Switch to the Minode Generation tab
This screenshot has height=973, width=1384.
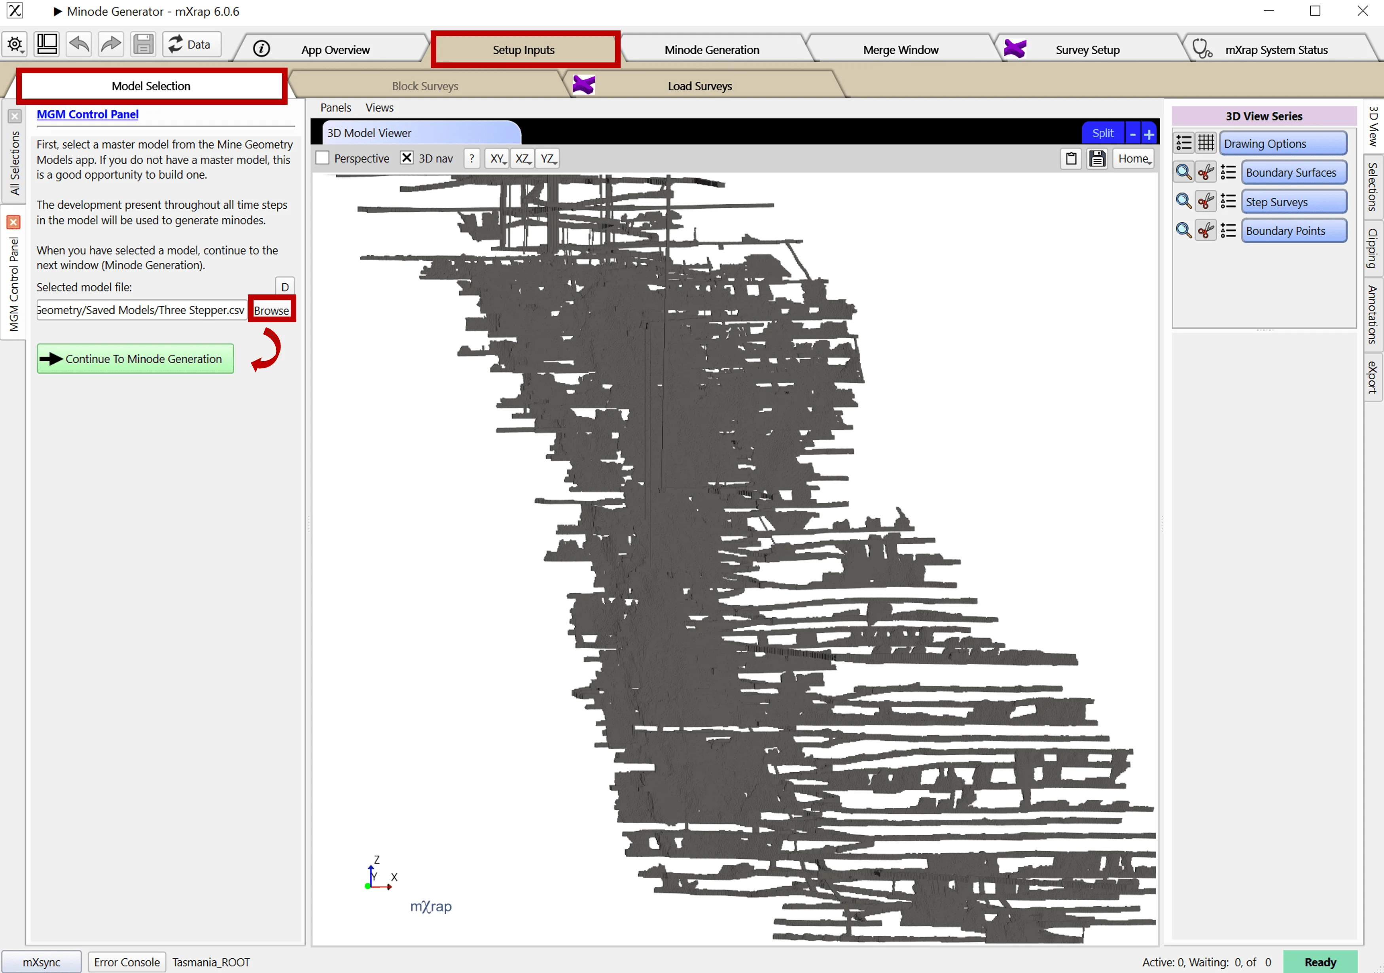(x=711, y=50)
